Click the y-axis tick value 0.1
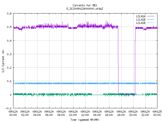 [9, 81]
